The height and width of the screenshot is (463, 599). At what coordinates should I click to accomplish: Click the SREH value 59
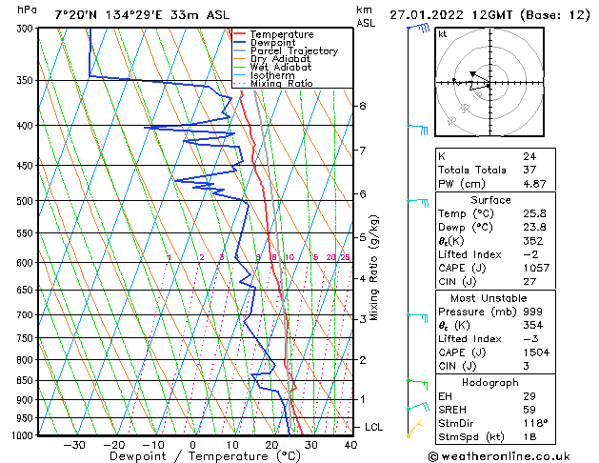click(529, 410)
